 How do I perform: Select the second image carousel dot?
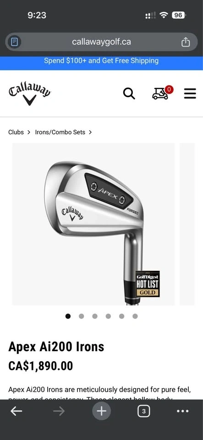tap(81, 316)
